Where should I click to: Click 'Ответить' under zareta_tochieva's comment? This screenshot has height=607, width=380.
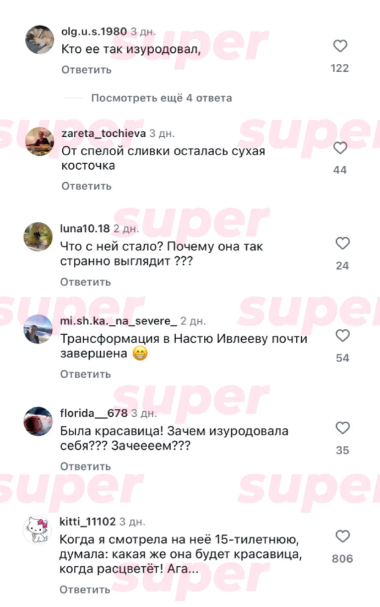point(86,186)
